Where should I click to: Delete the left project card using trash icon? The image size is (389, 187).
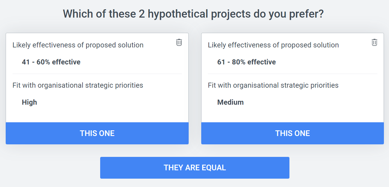[179, 42]
